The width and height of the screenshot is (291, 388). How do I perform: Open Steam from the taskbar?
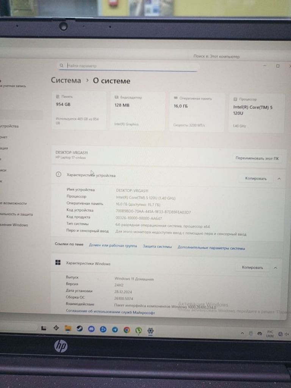[80, 329]
